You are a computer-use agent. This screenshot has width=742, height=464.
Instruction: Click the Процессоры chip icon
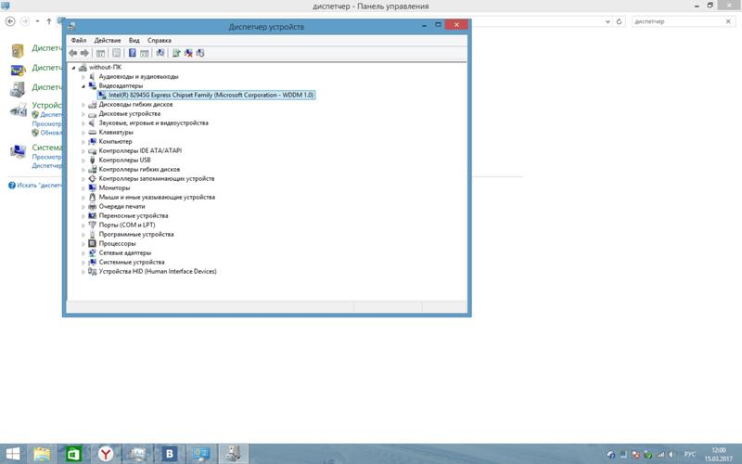tap(92, 243)
